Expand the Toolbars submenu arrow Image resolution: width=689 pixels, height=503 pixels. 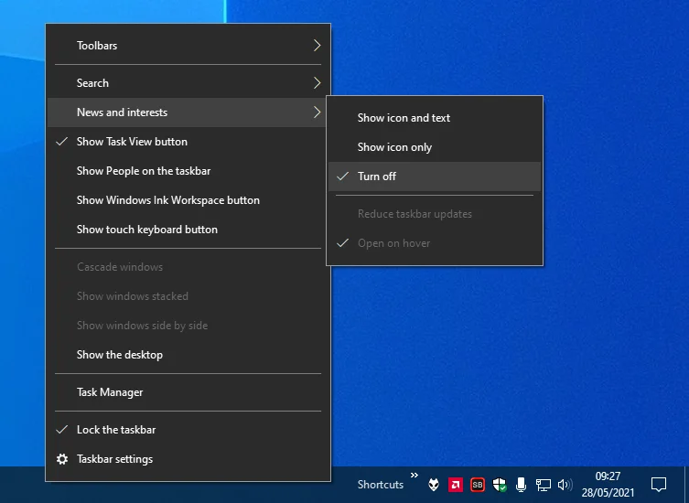point(317,46)
